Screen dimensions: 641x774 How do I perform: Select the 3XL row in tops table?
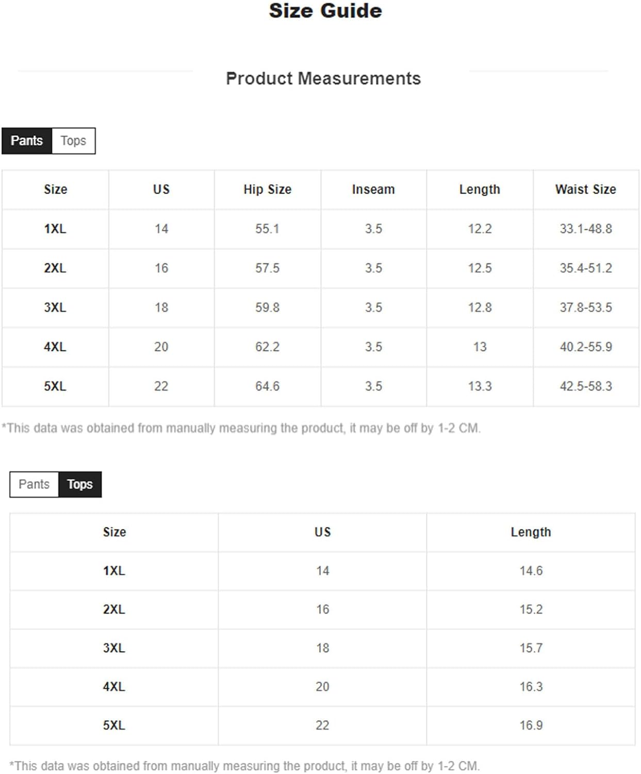(x=322, y=648)
